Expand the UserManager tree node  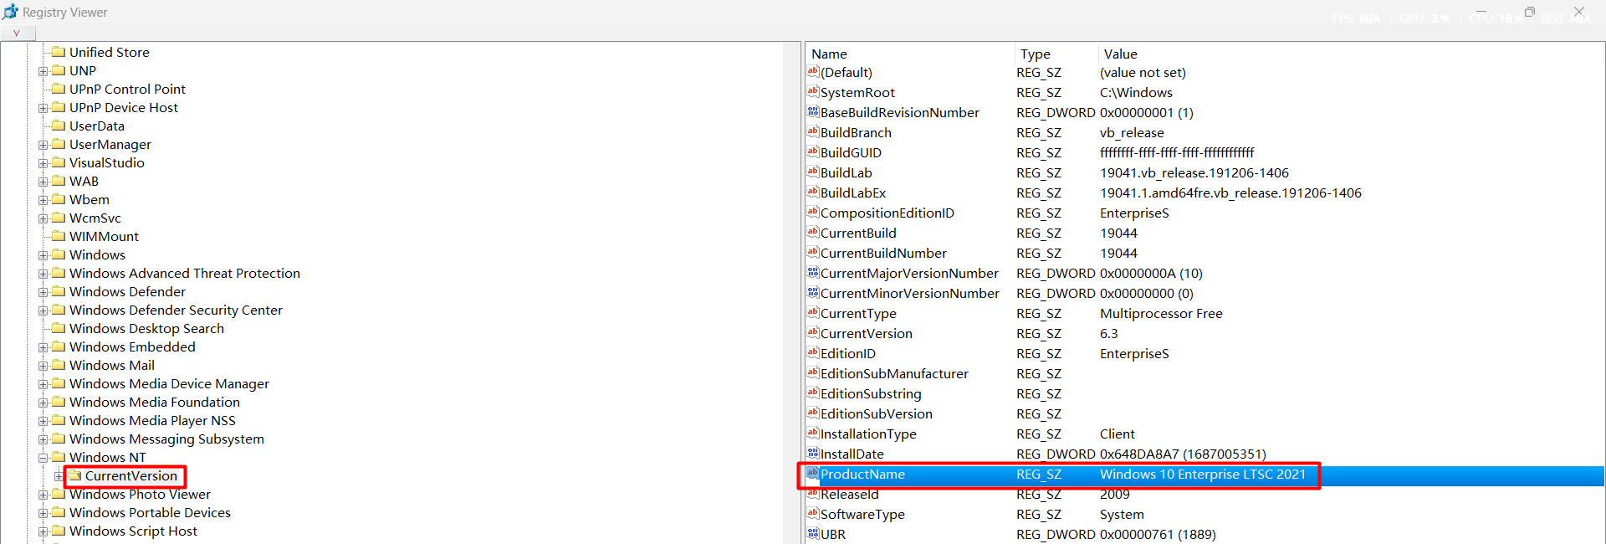[x=43, y=145]
